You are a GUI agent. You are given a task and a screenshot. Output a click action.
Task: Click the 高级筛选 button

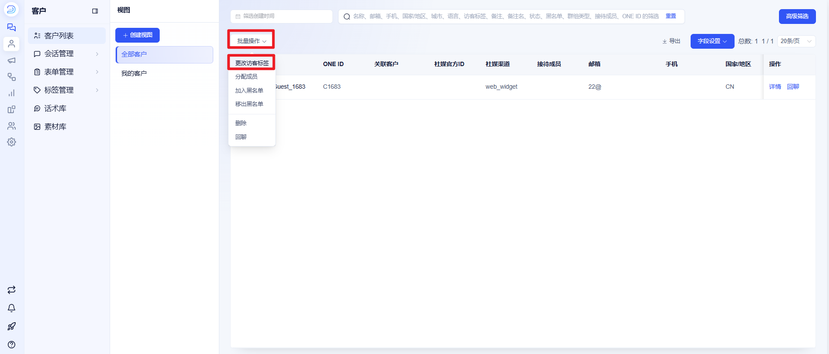[797, 16]
